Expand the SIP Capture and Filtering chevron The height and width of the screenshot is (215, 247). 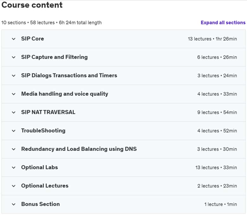pyautogui.click(x=14, y=57)
